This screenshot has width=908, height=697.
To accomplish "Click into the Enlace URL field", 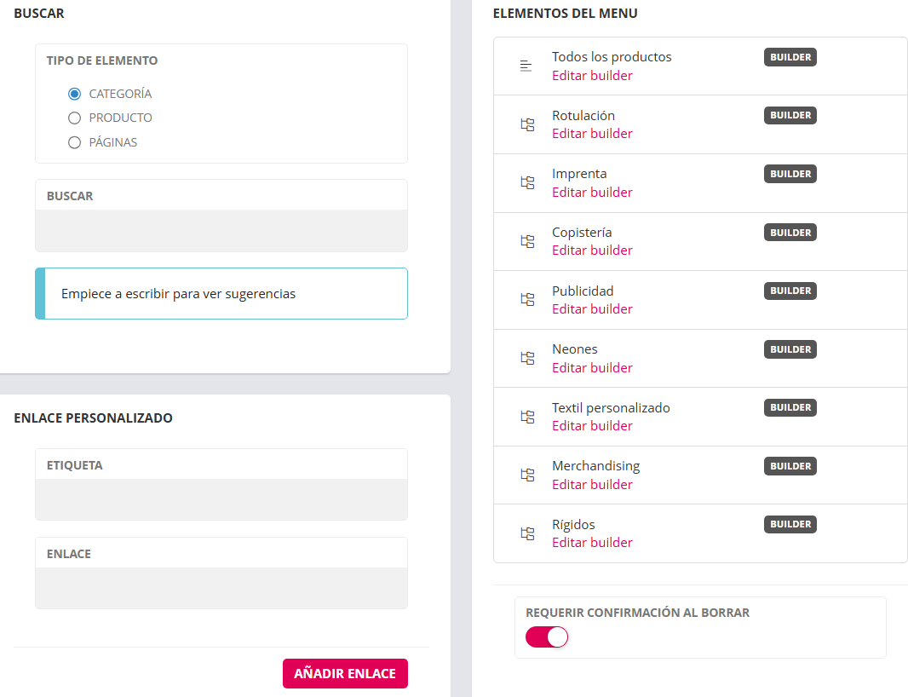I will (221, 588).
